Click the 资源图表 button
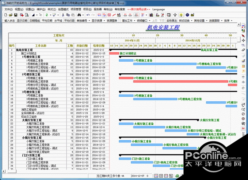The image size is (248, 180). [112, 21]
